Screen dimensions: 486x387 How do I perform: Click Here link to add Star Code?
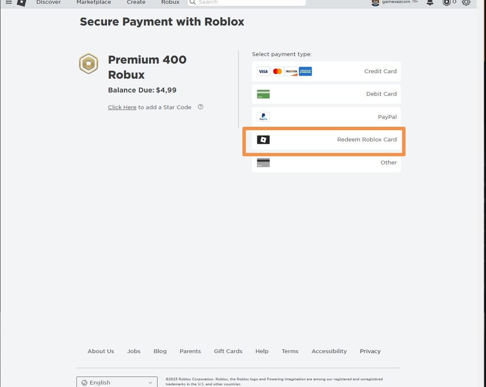[122, 108]
